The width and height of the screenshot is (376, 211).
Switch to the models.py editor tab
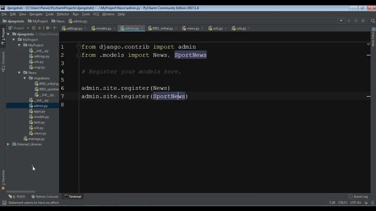pyautogui.click(x=103, y=29)
